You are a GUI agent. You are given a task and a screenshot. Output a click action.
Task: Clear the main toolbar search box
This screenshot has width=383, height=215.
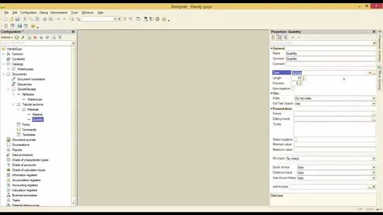119,19
